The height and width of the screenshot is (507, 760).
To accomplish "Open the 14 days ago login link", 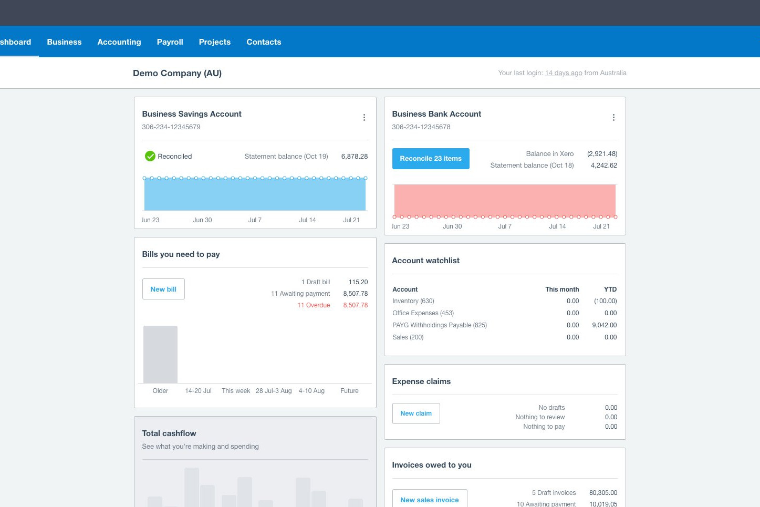I will [x=564, y=73].
